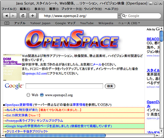Click the school.md ad URL text
Viewport: 164px width, 138px height.
click(153, 87)
